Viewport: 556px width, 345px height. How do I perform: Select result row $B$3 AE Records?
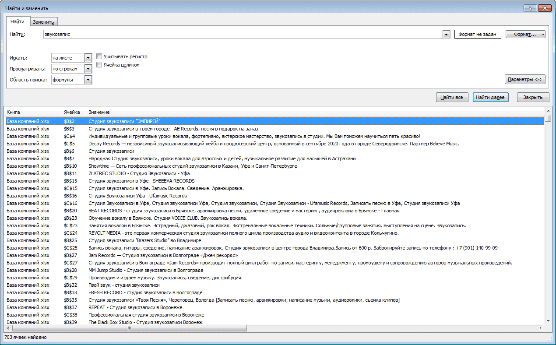274,129
